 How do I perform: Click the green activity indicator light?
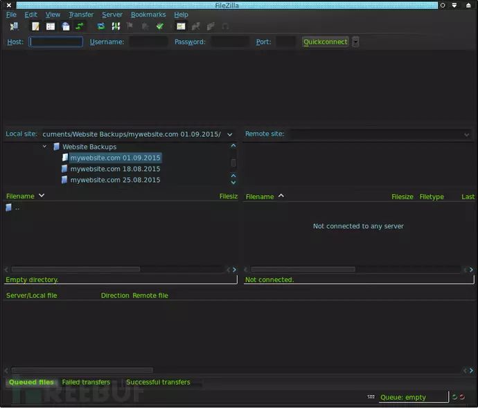[x=454, y=397]
